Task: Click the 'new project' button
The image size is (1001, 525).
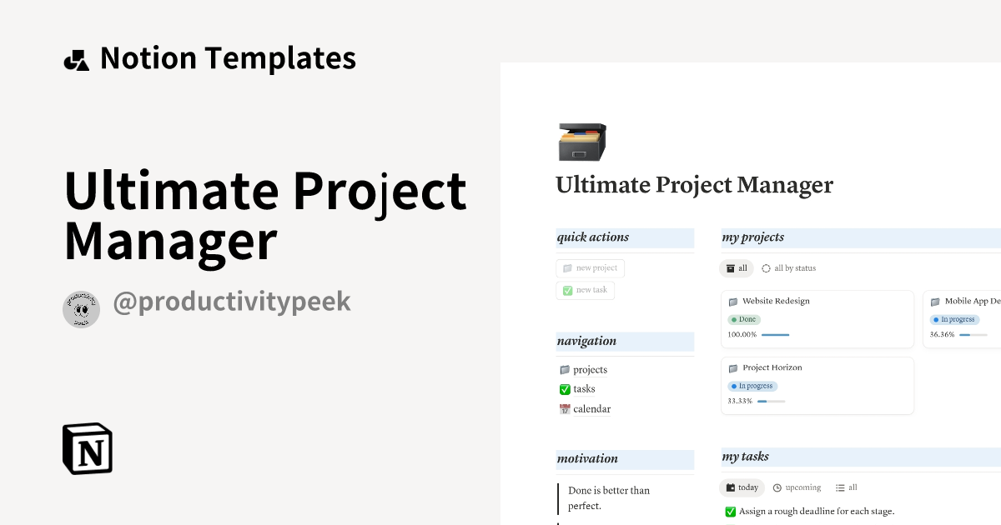Action: click(590, 267)
